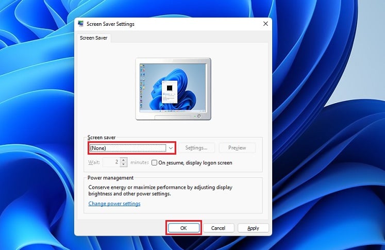385x250 pixels.
Task: Close the Screen Saver Settings dialog
Action: click(265, 24)
